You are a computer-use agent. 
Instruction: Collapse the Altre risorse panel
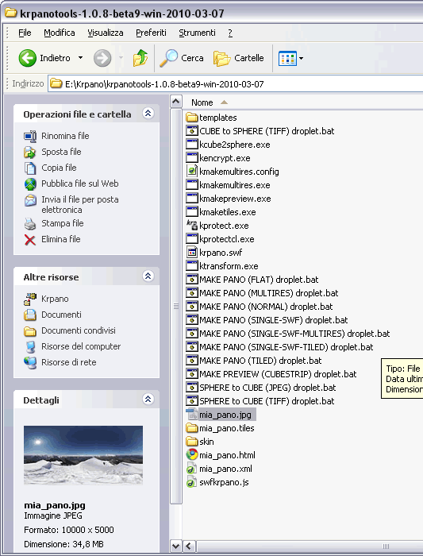tap(148, 276)
